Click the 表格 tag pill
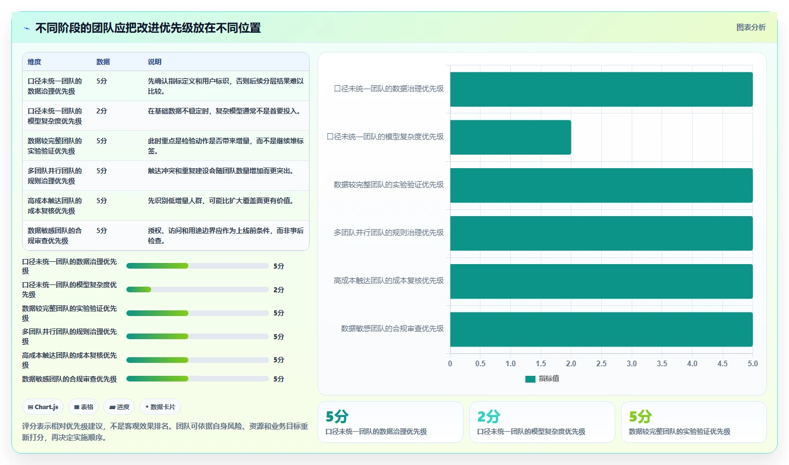The image size is (789, 465). point(83,407)
